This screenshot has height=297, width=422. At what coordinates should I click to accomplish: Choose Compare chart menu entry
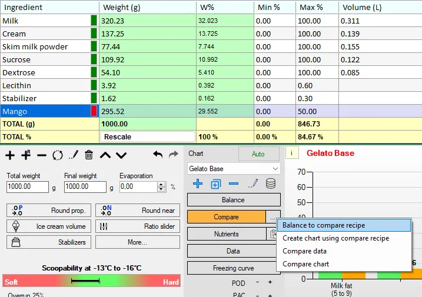pos(344,264)
